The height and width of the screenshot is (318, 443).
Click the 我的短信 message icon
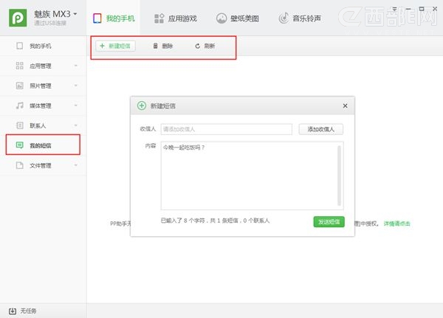tap(20, 145)
